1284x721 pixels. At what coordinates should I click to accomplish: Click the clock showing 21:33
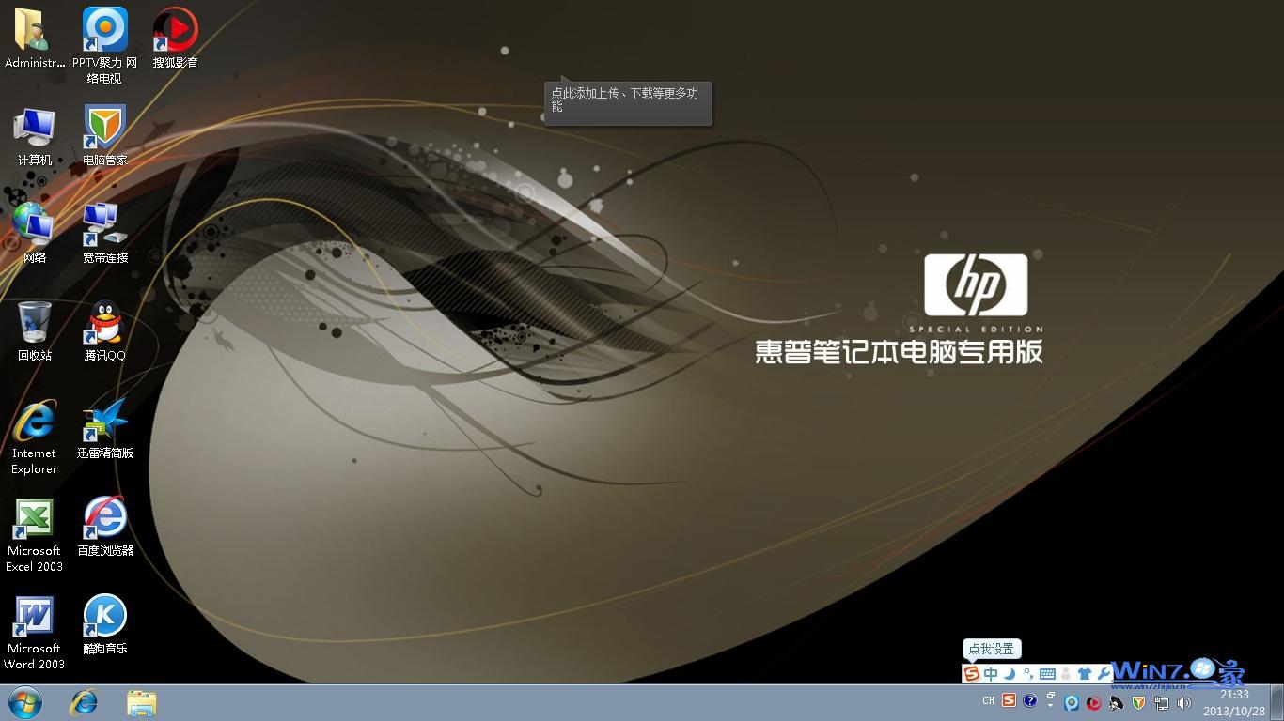point(1234,695)
